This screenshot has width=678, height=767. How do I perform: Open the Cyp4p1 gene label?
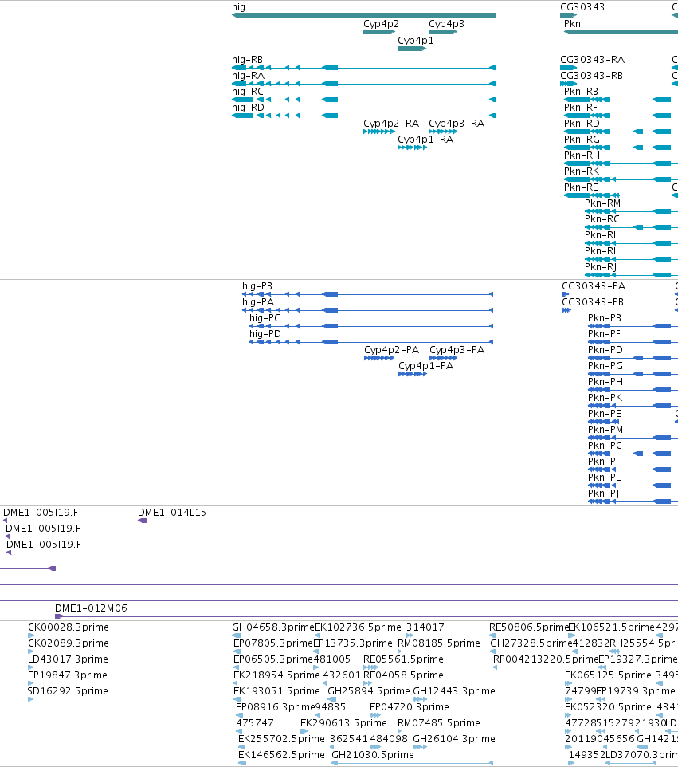coord(416,40)
